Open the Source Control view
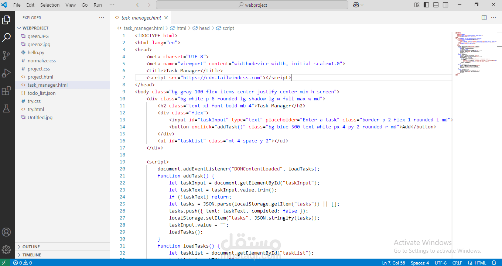This screenshot has height=266, width=502. point(6,55)
